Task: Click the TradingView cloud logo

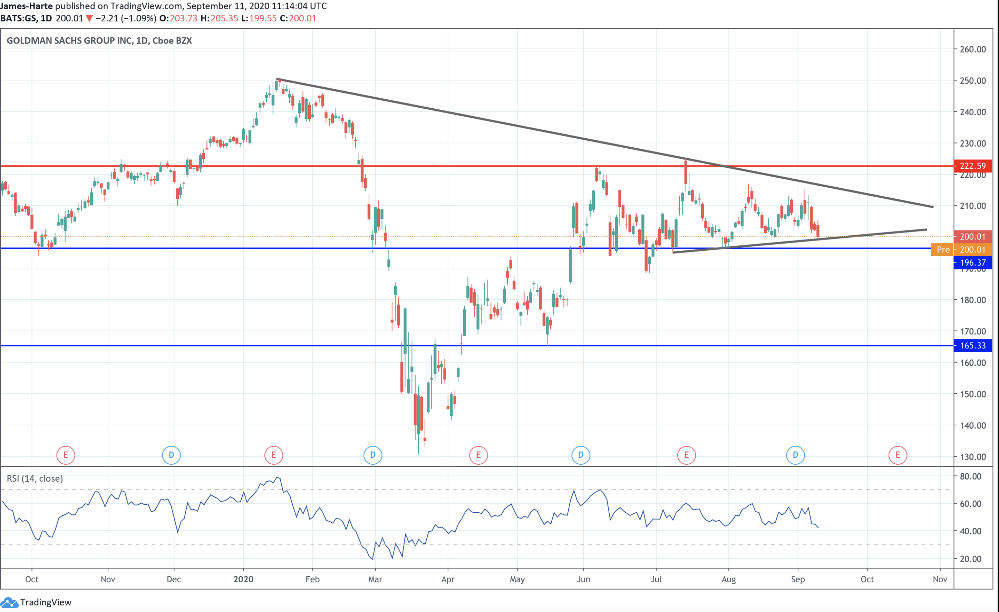Action: click(9, 602)
